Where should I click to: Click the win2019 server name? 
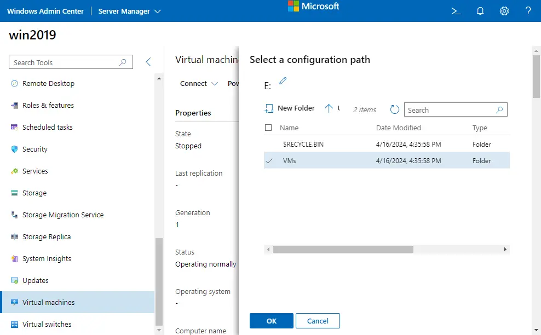[x=32, y=35]
